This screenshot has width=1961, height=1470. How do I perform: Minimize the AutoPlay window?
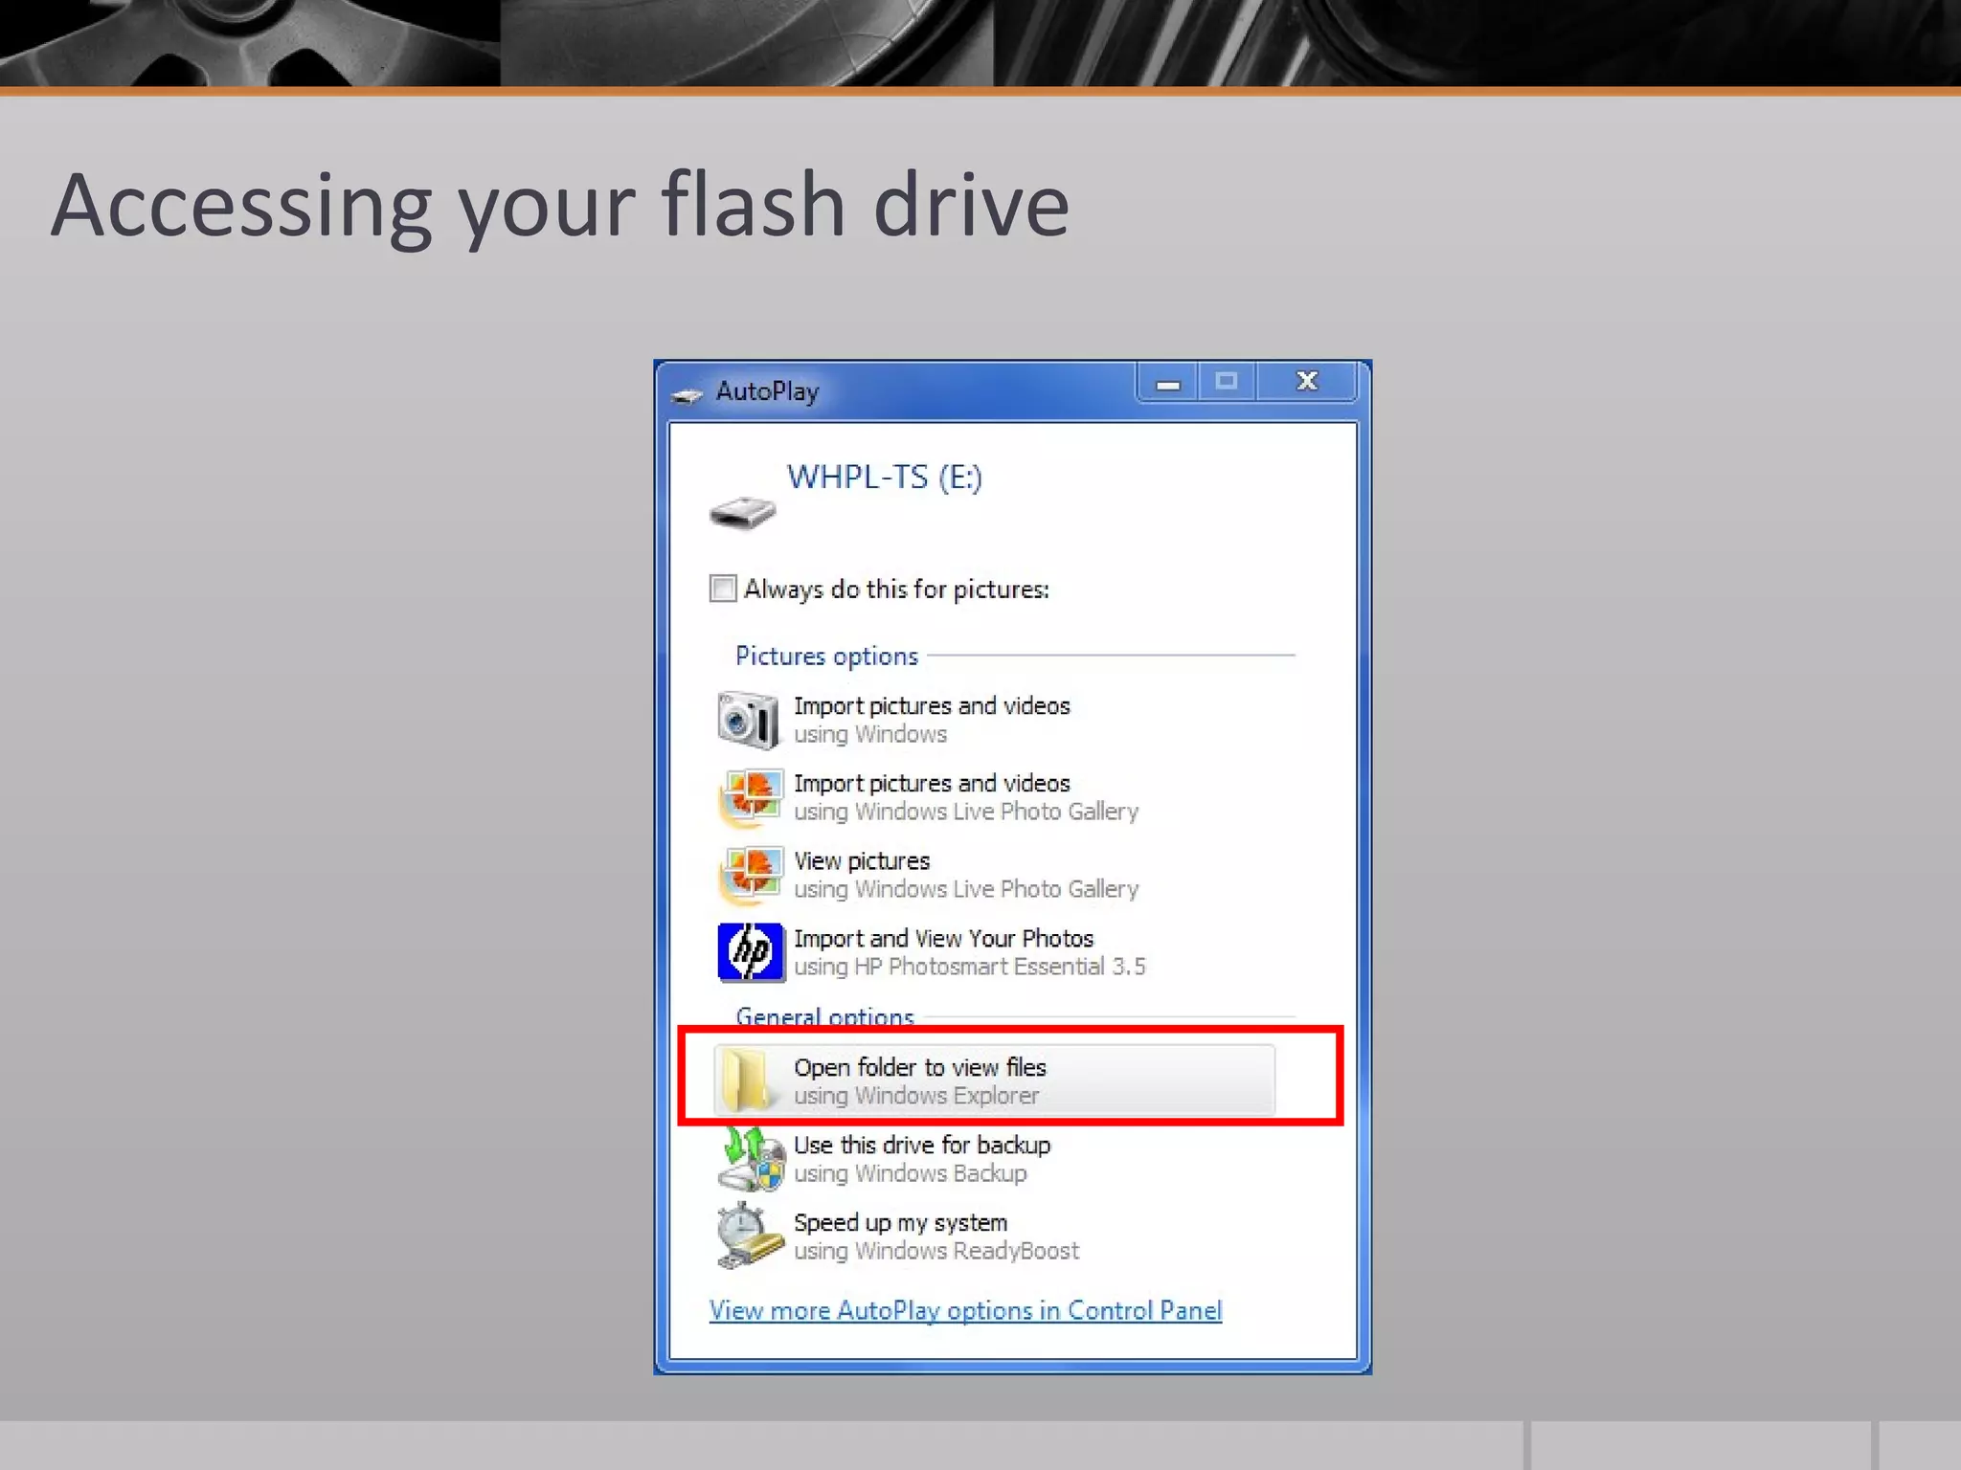click(x=1167, y=383)
